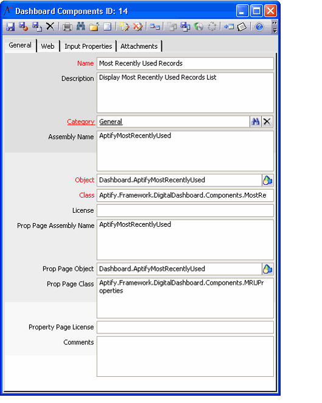The image size is (322, 403).
Task: Open the linked General category value
Action: tap(111, 121)
